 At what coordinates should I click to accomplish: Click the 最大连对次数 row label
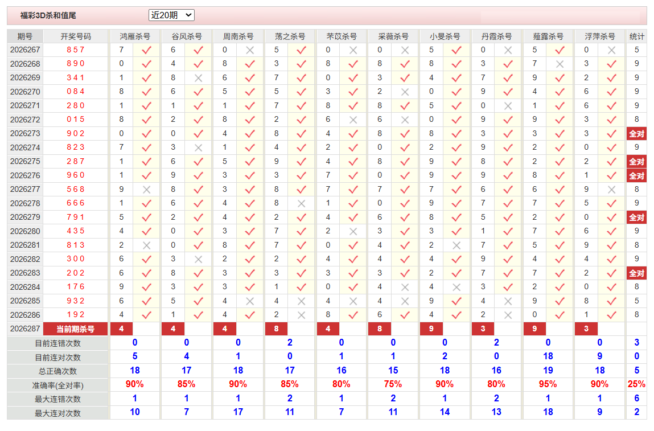pyautogui.click(x=57, y=413)
